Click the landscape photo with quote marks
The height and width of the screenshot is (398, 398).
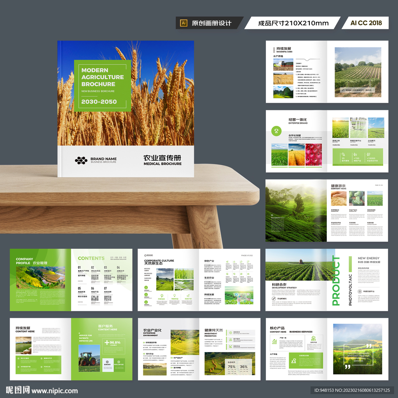[x=358, y=349]
